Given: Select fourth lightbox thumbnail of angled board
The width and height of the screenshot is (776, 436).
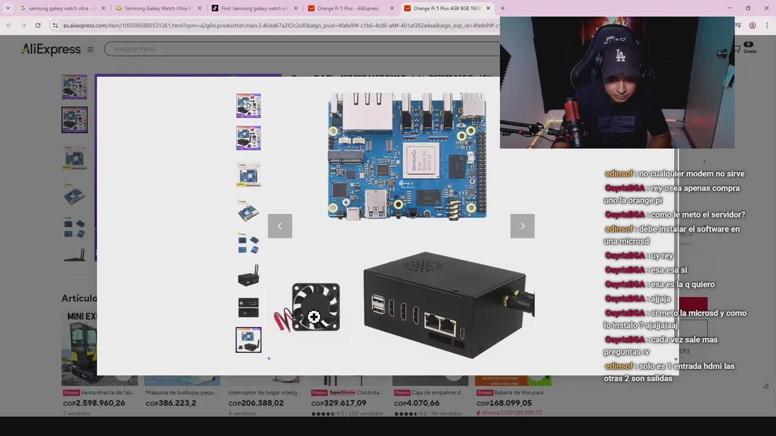Looking at the screenshot, I should [x=249, y=211].
